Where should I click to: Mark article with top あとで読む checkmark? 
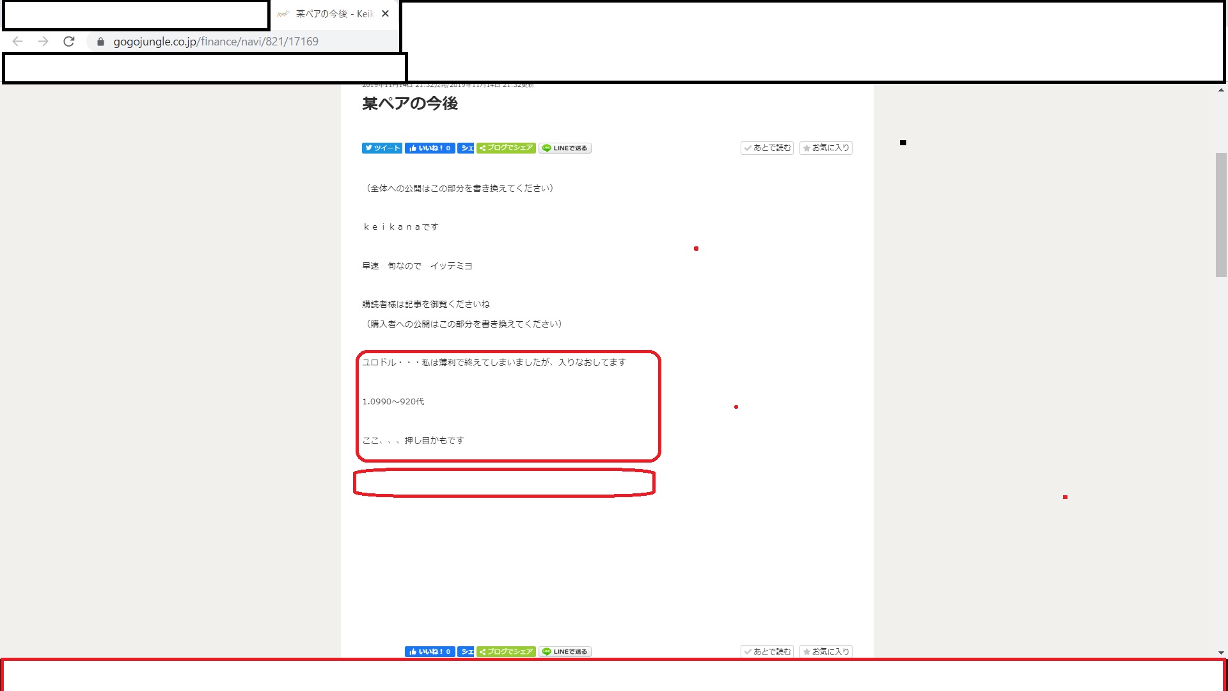tap(767, 148)
